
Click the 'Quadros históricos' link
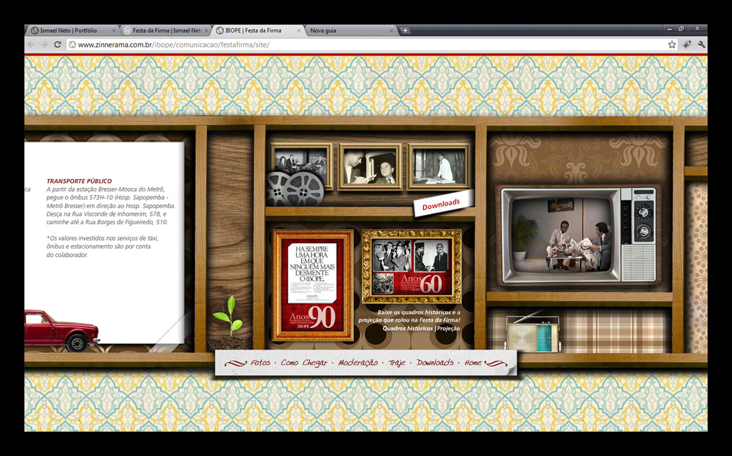pos(408,328)
